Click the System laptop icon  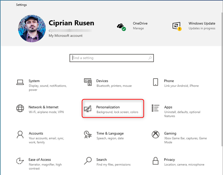pos(20,82)
